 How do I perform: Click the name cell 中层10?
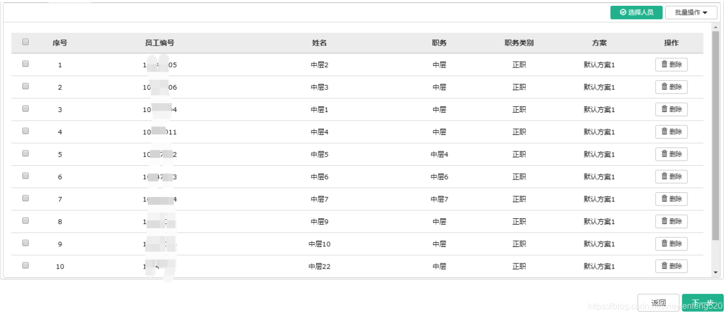point(320,244)
